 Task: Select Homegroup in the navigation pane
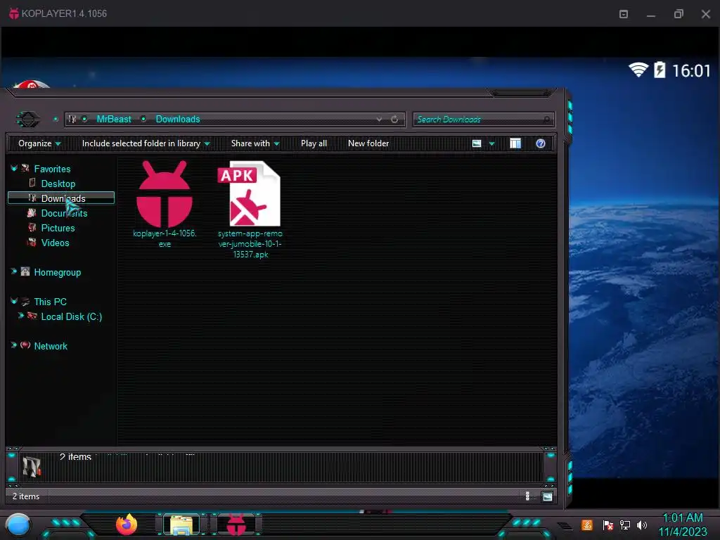point(58,272)
